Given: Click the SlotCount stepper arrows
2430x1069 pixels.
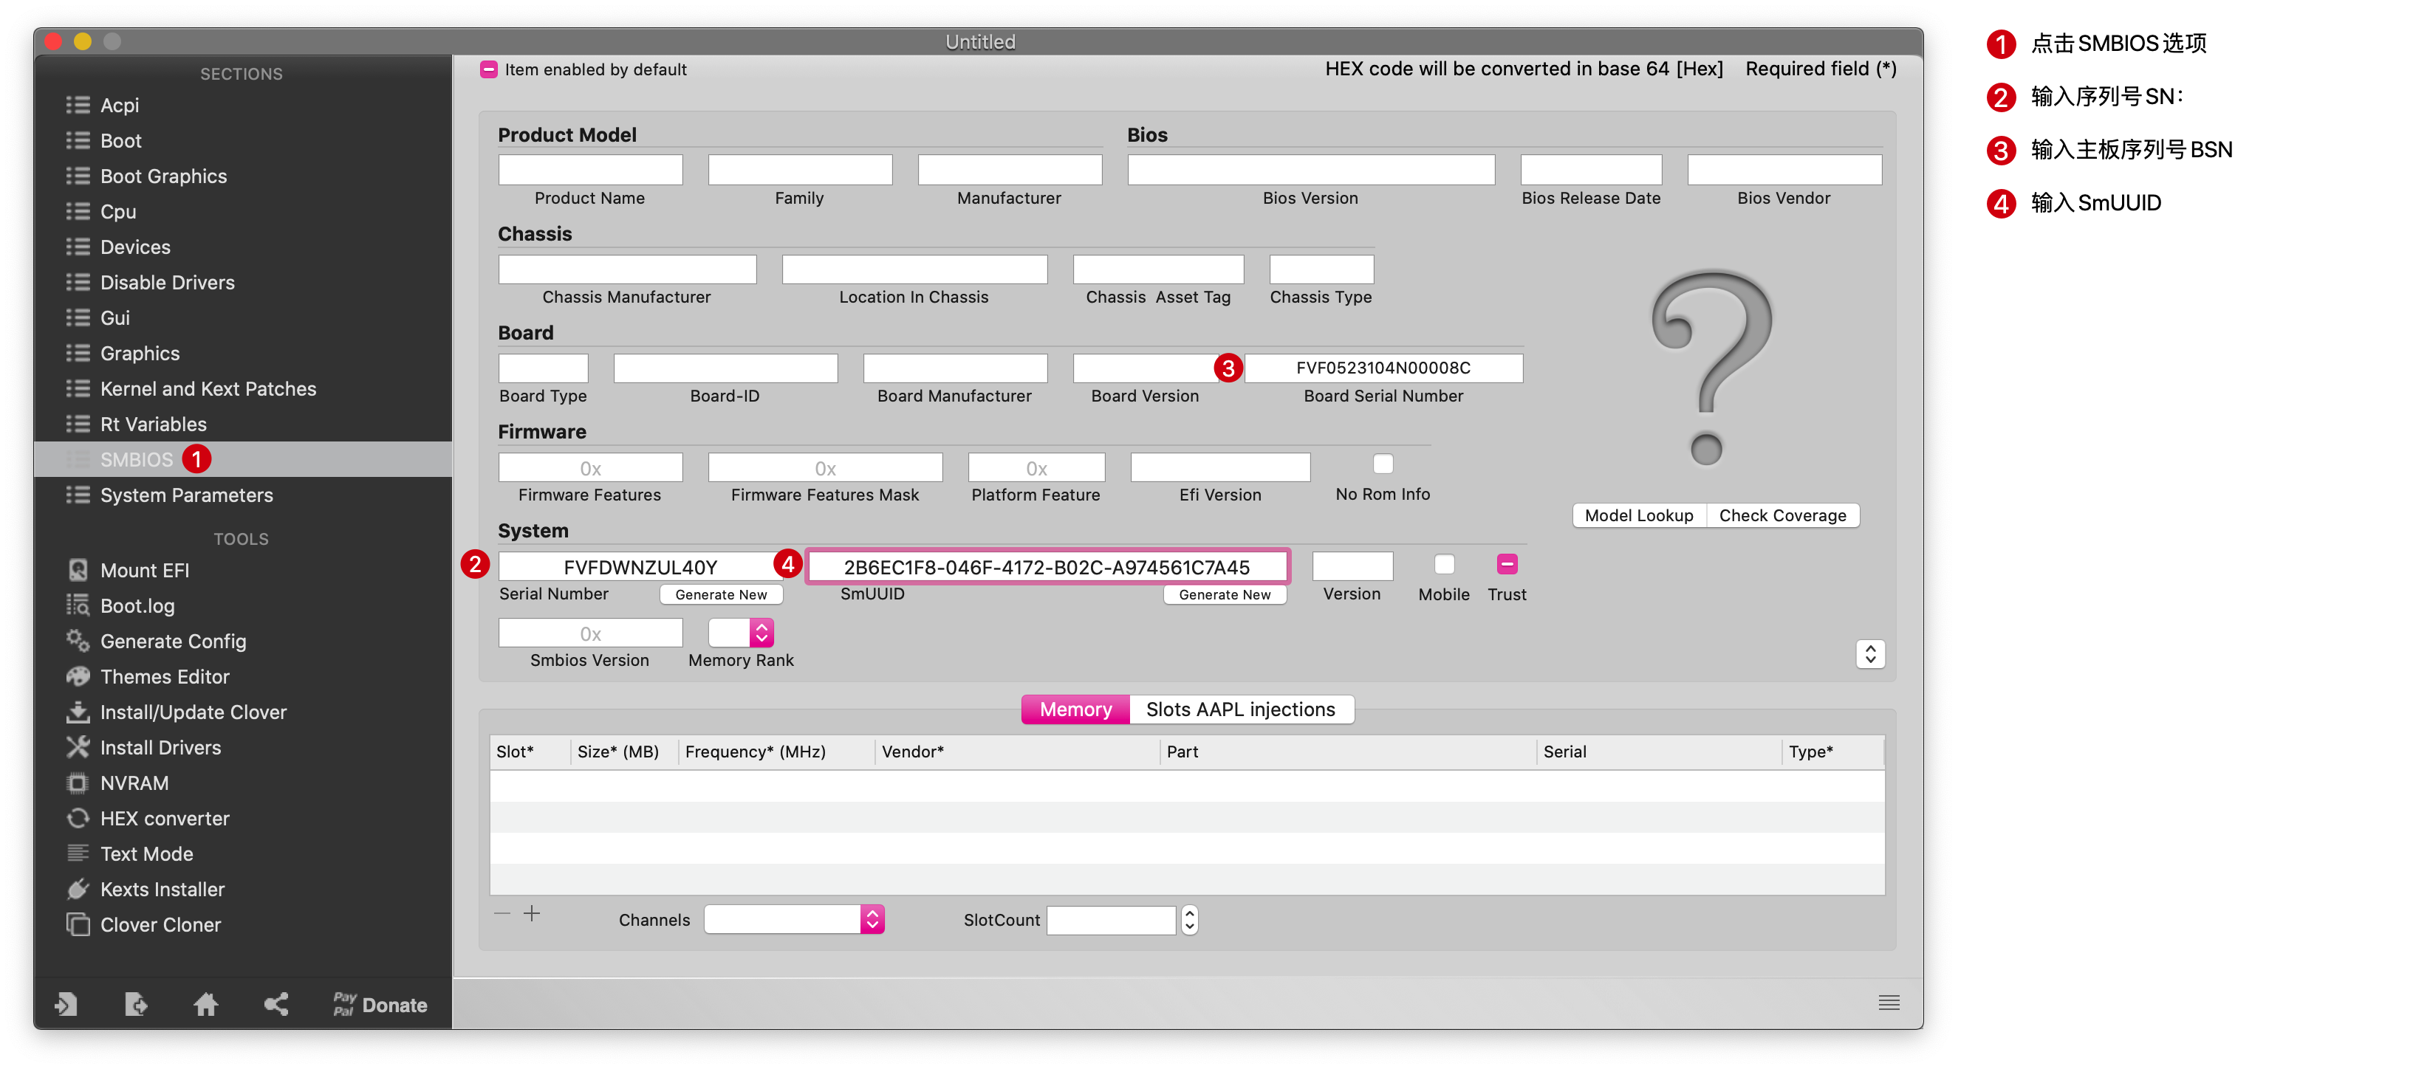Looking at the screenshot, I should (1190, 919).
